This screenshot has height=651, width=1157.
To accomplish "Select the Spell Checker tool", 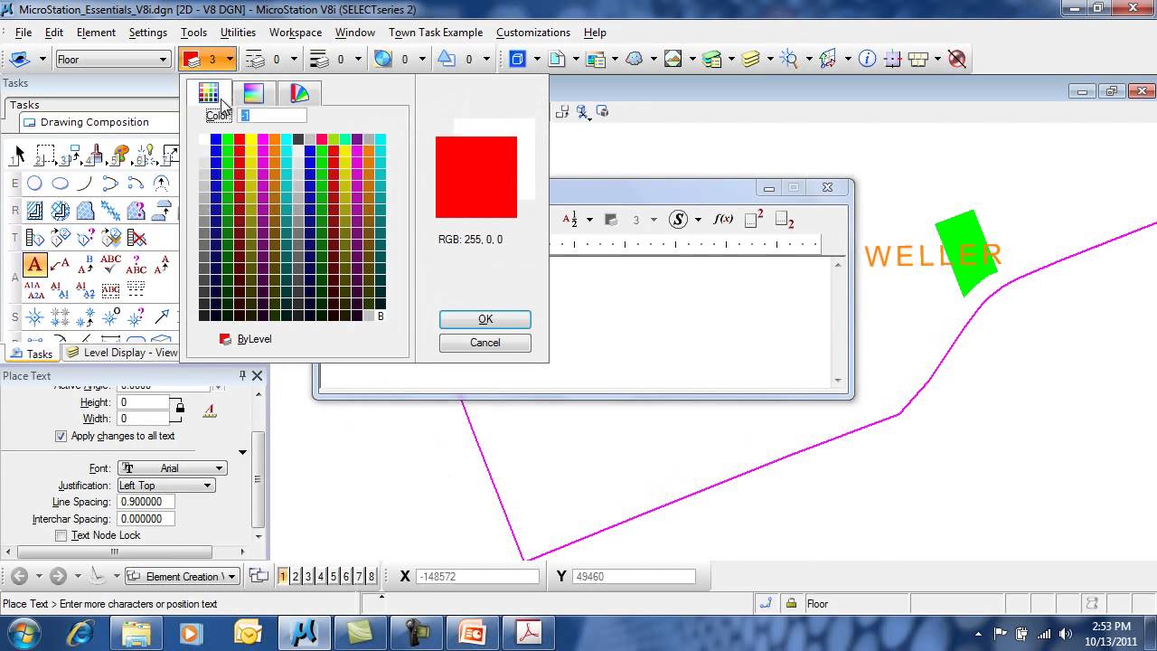I will (x=110, y=265).
